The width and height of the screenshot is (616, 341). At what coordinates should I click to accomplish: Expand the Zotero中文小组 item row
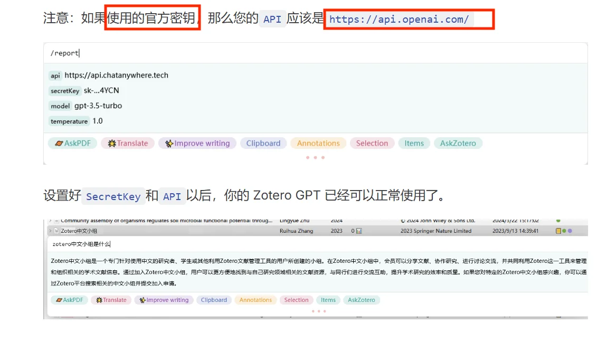[50, 231]
